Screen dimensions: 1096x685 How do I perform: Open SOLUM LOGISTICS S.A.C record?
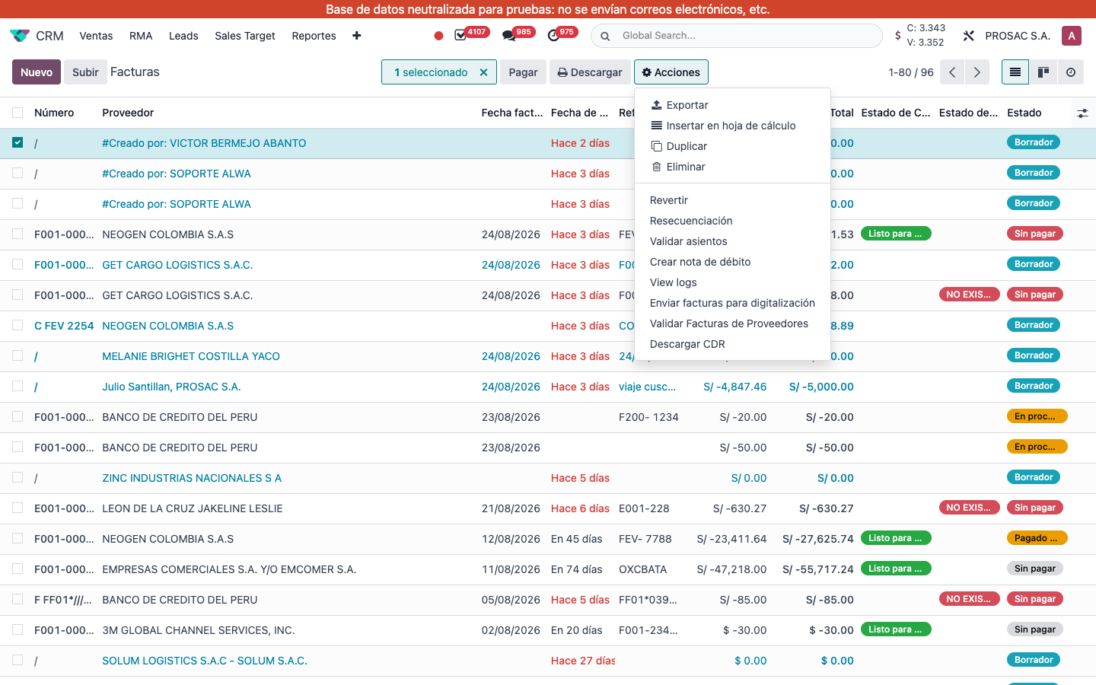(205, 661)
